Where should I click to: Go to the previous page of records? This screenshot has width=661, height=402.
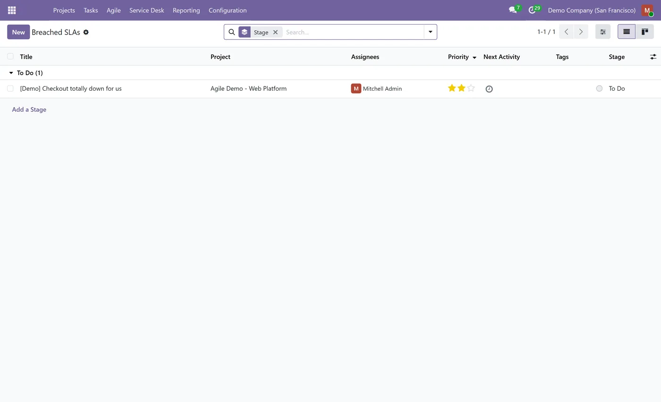pos(567,32)
